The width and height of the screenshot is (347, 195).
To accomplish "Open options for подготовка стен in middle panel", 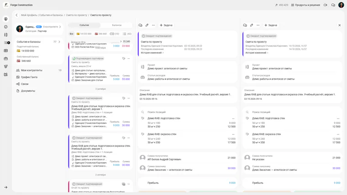I will tap(233, 118).
